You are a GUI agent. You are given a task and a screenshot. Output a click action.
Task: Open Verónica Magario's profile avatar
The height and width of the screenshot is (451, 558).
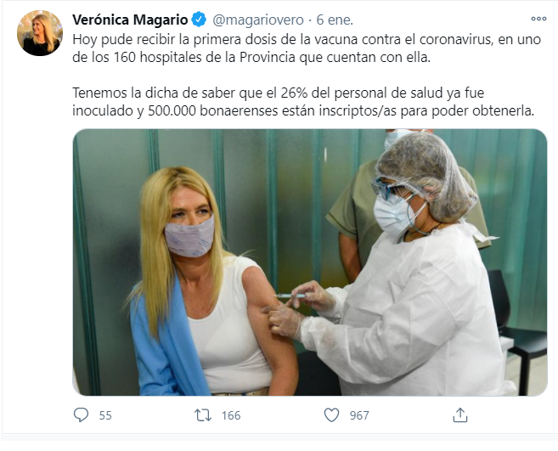point(40,33)
